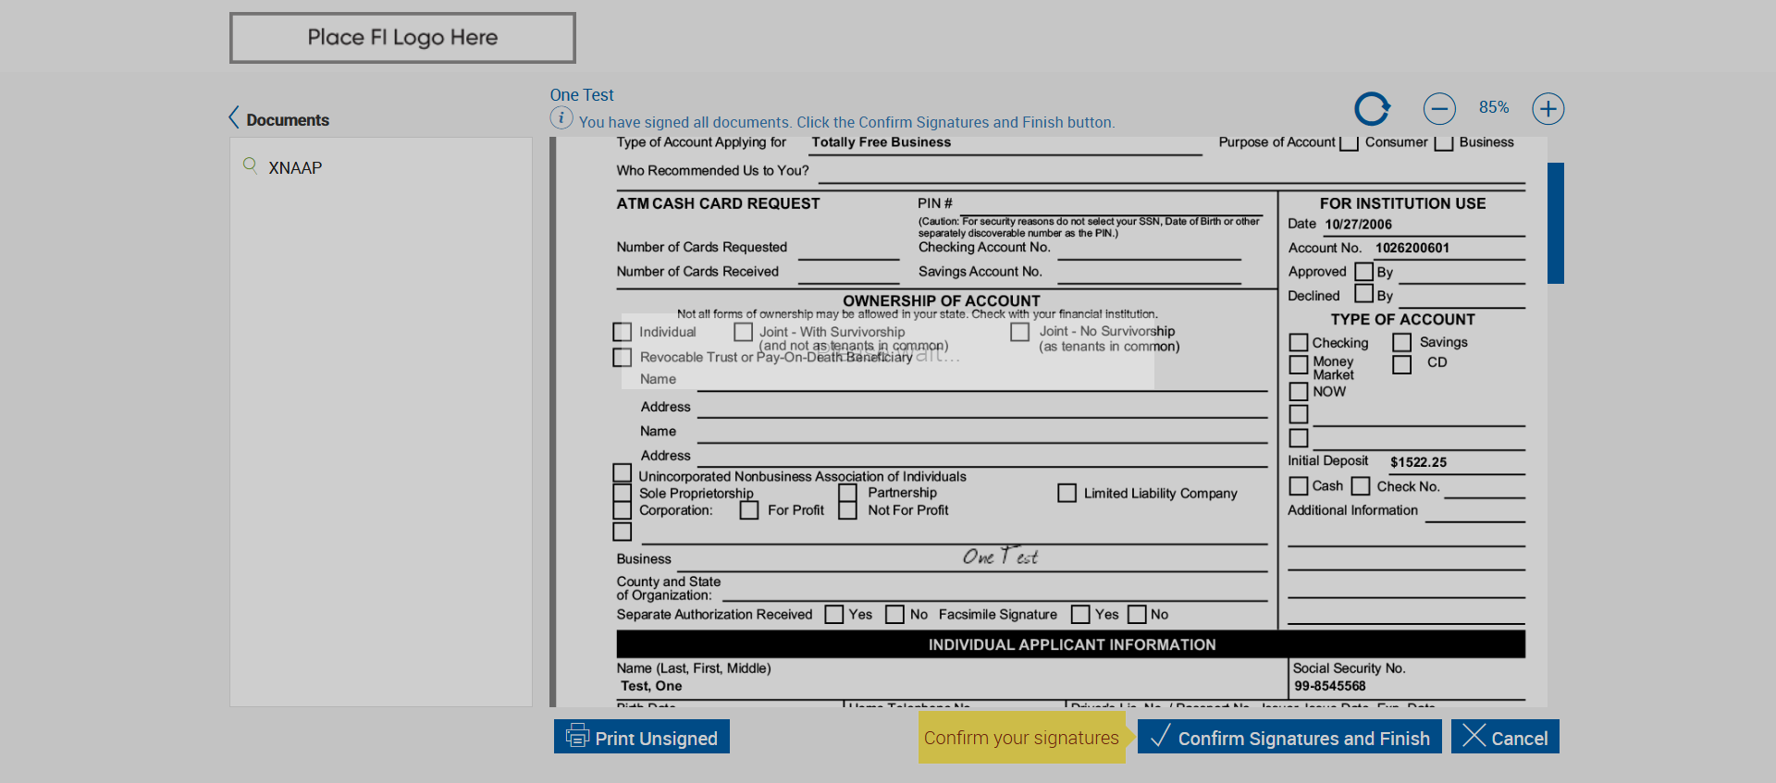1776x783 pixels.
Task: Click the One Test signer name link
Action: pyautogui.click(x=582, y=95)
